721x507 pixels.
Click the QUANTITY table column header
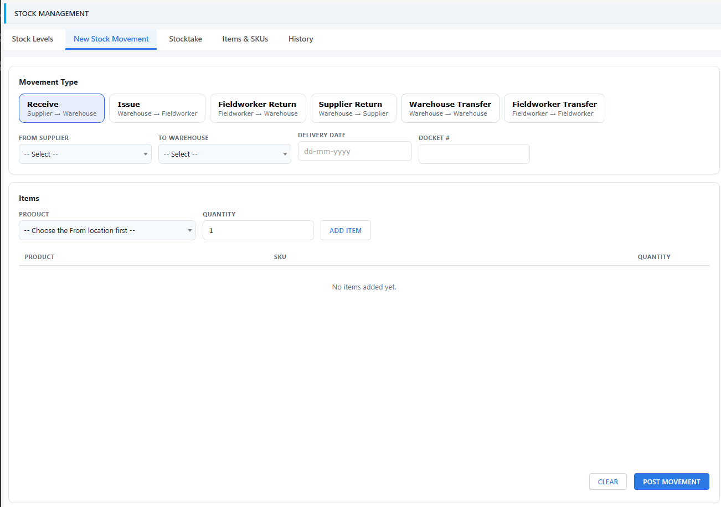coord(654,257)
